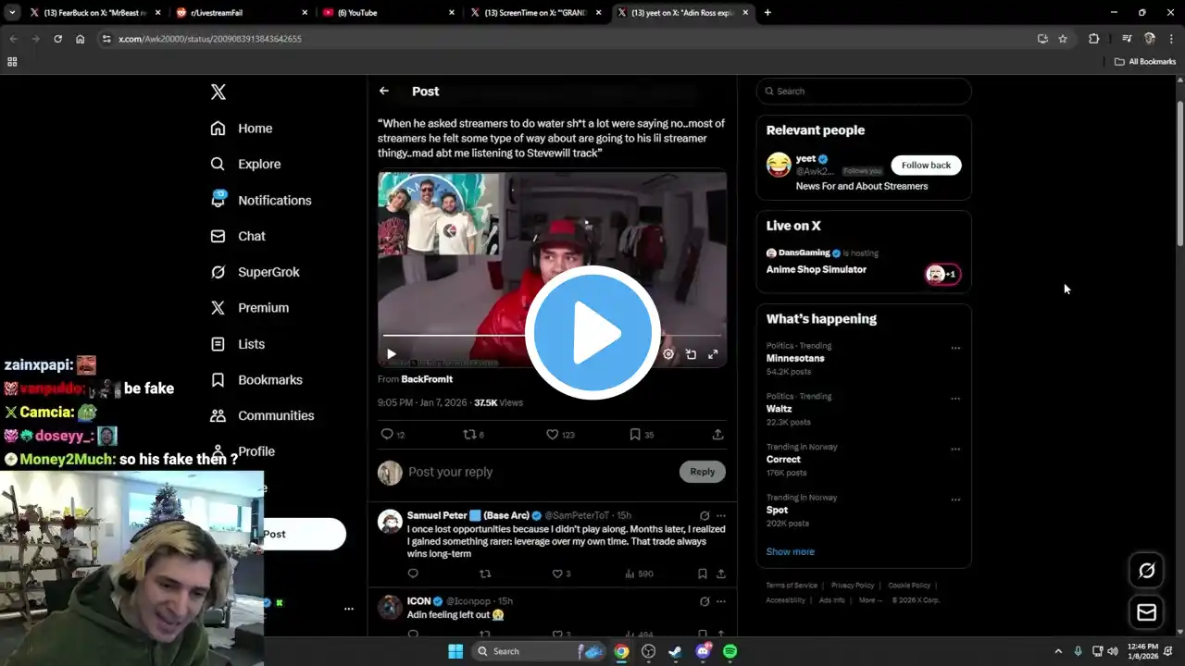Open Explore in the X sidebar

(245, 164)
